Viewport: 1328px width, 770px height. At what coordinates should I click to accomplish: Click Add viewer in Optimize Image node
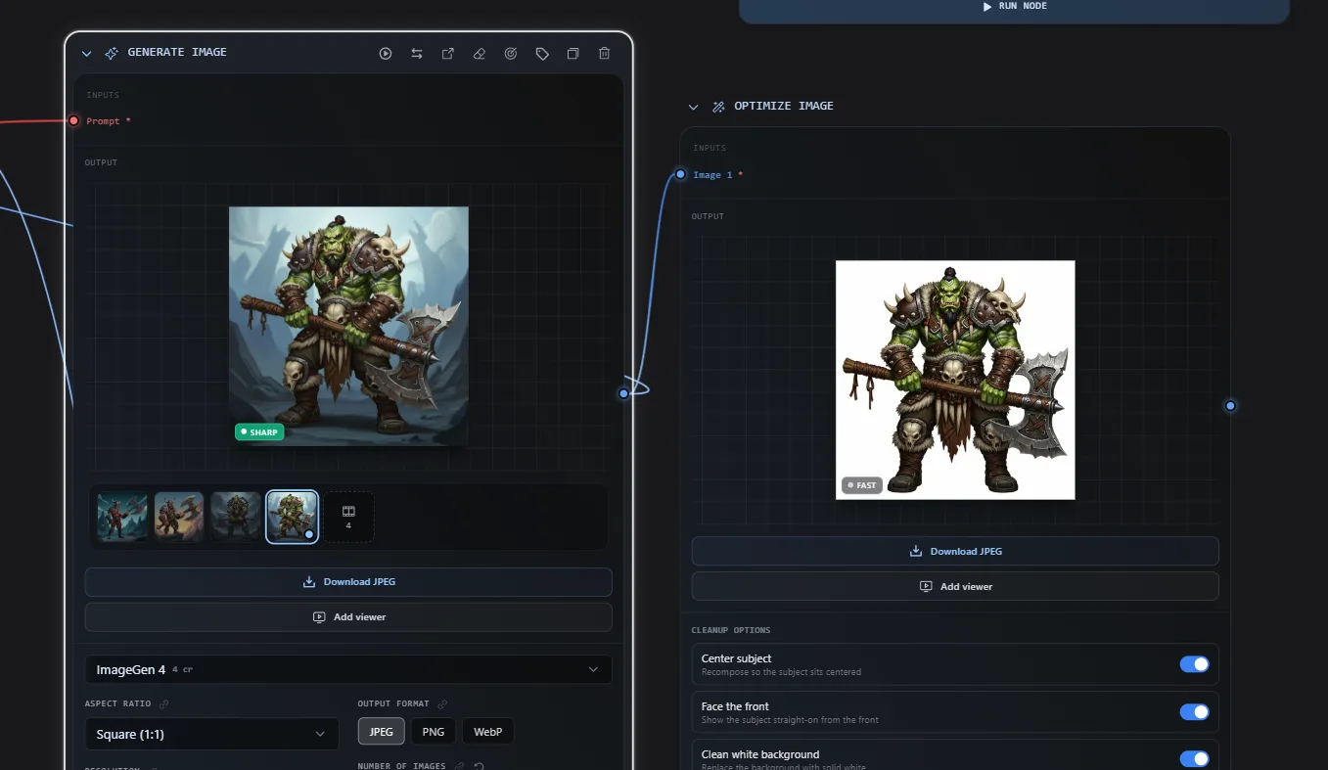pyautogui.click(x=955, y=586)
